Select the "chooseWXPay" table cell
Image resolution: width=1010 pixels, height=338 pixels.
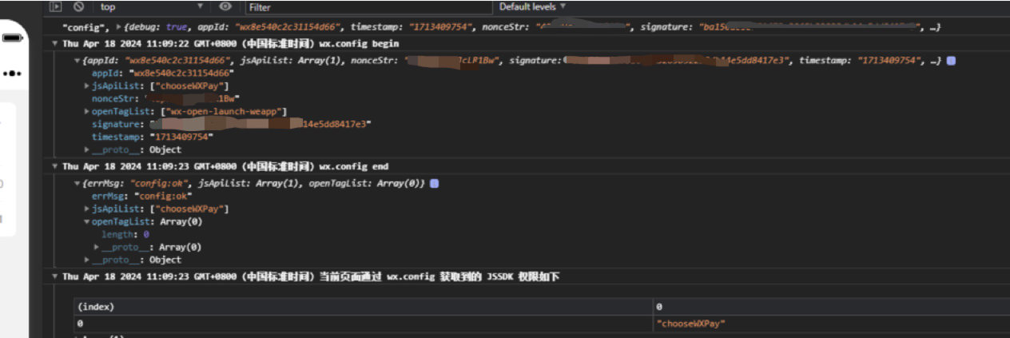click(x=690, y=324)
